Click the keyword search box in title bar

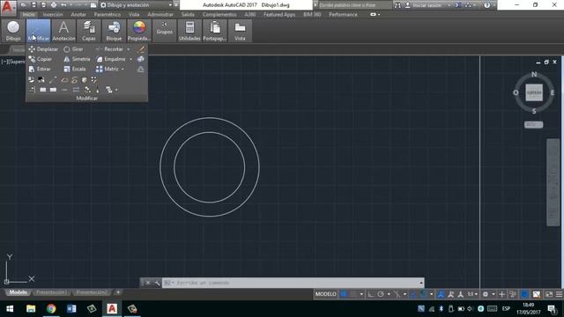[355, 5]
